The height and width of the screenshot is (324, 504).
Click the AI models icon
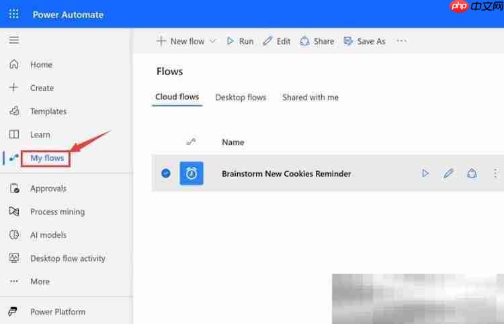(x=14, y=235)
